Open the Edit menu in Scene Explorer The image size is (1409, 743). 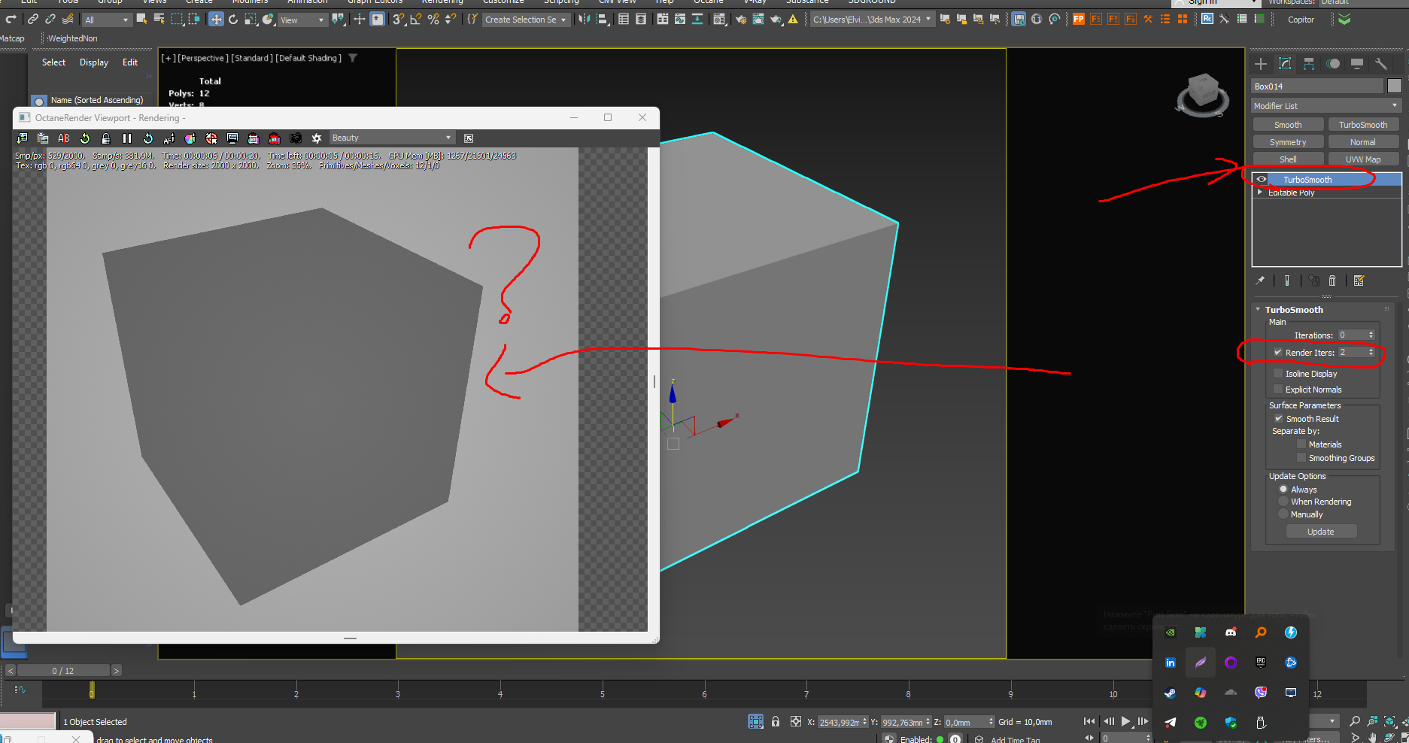pyautogui.click(x=130, y=62)
